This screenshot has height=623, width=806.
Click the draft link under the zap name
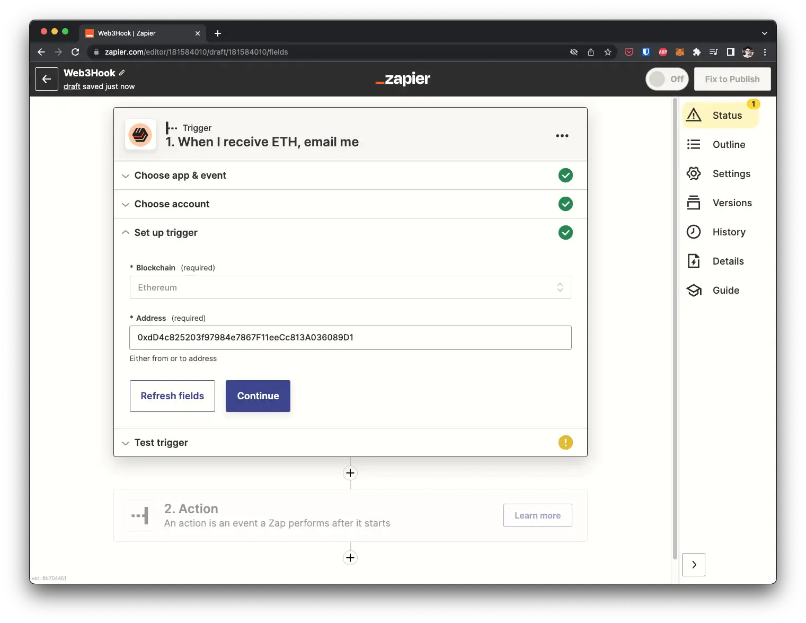point(72,86)
